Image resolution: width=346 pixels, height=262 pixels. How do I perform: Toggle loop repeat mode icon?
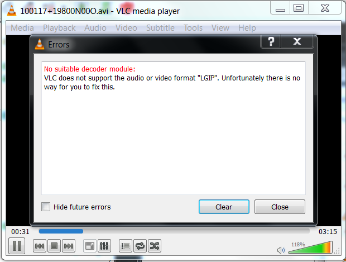[x=140, y=246]
